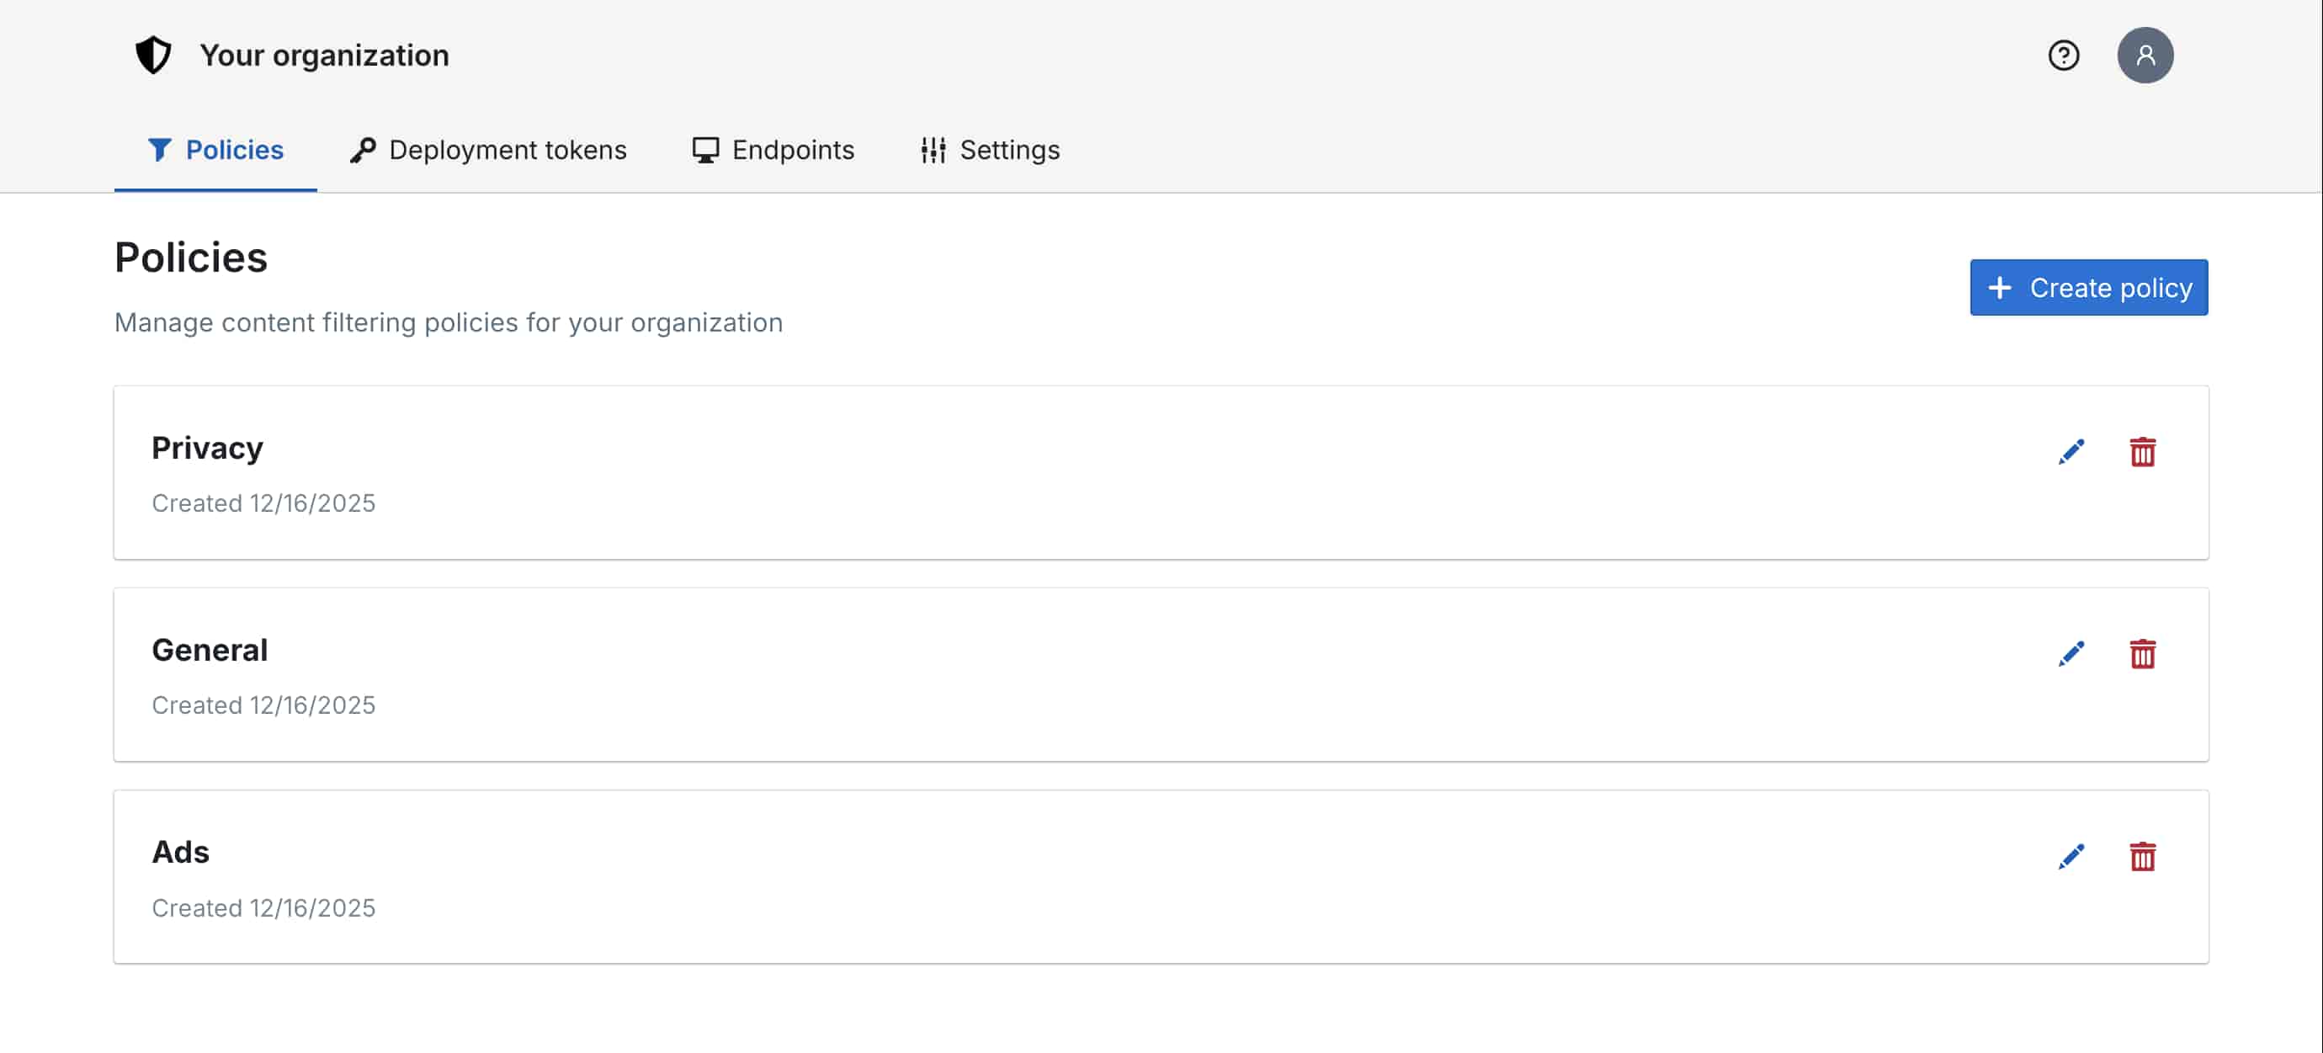Click the plus icon inside Create policy

click(x=2000, y=288)
